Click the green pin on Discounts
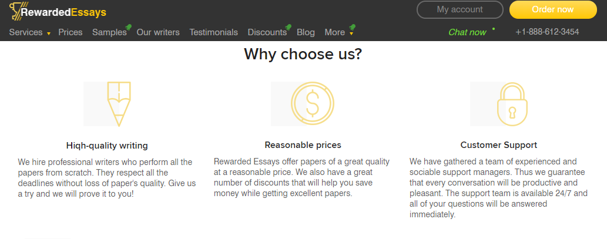Viewport: 607px width, 239px height. click(x=289, y=27)
